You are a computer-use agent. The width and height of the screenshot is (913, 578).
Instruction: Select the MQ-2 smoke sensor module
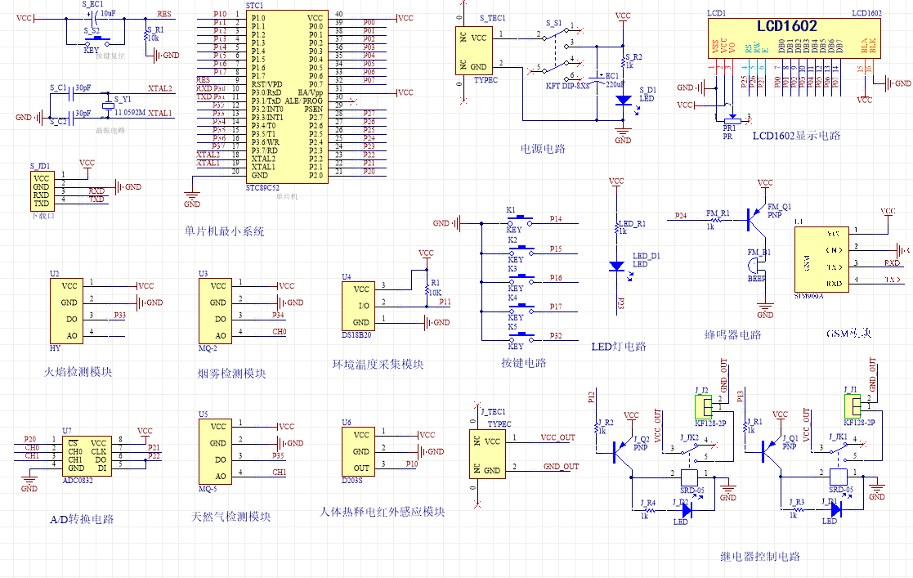tap(216, 311)
